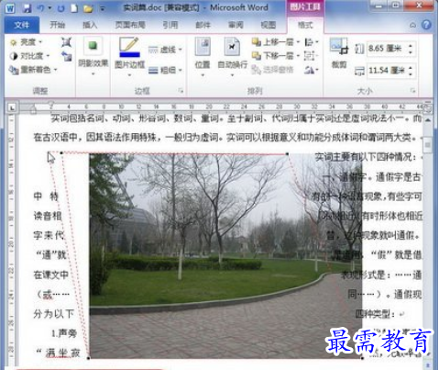Activate the 裁剪 crop tool
The height and width of the screenshot is (370, 439).
point(339,53)
